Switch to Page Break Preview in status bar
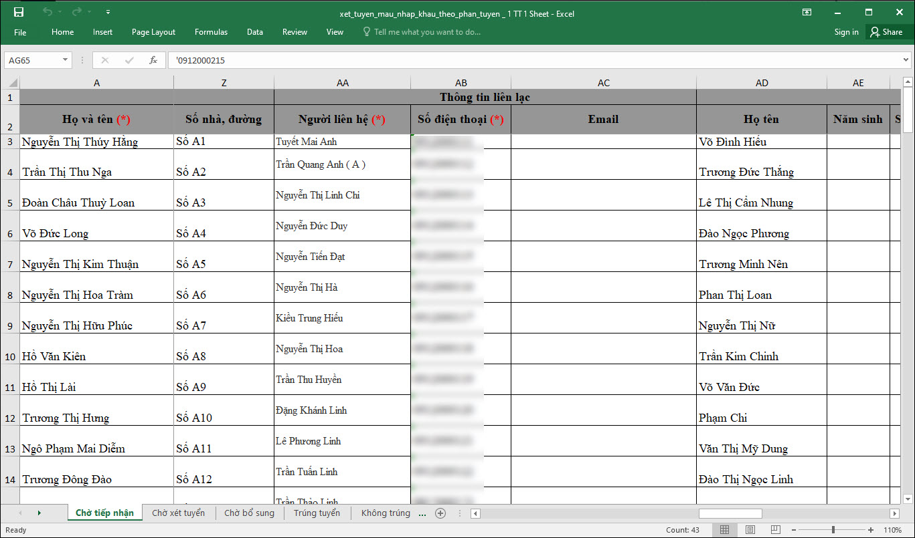This screenshot has height=538, width=915. 776,530
